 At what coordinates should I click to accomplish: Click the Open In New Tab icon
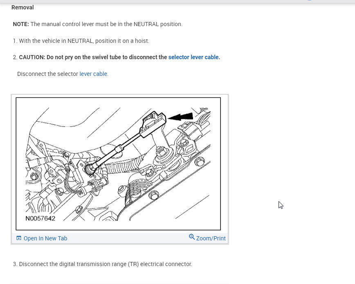[x=19, y=238]
